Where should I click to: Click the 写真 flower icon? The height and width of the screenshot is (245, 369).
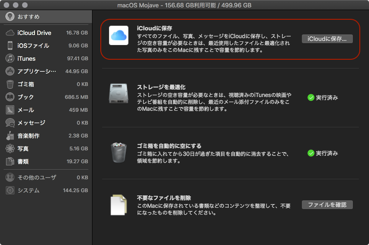coord(10,148)
